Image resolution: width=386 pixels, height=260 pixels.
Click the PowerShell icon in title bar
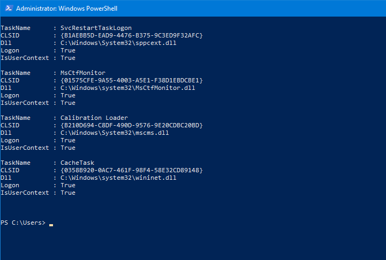pos(9,9)
